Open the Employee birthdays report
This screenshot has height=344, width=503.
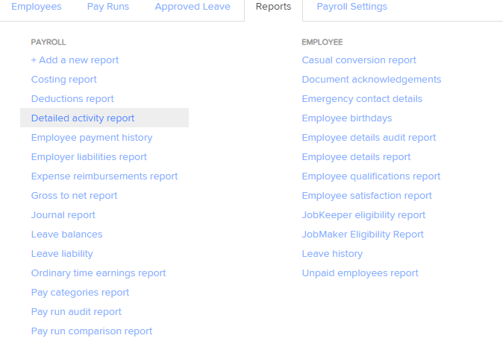coord(346,118)
